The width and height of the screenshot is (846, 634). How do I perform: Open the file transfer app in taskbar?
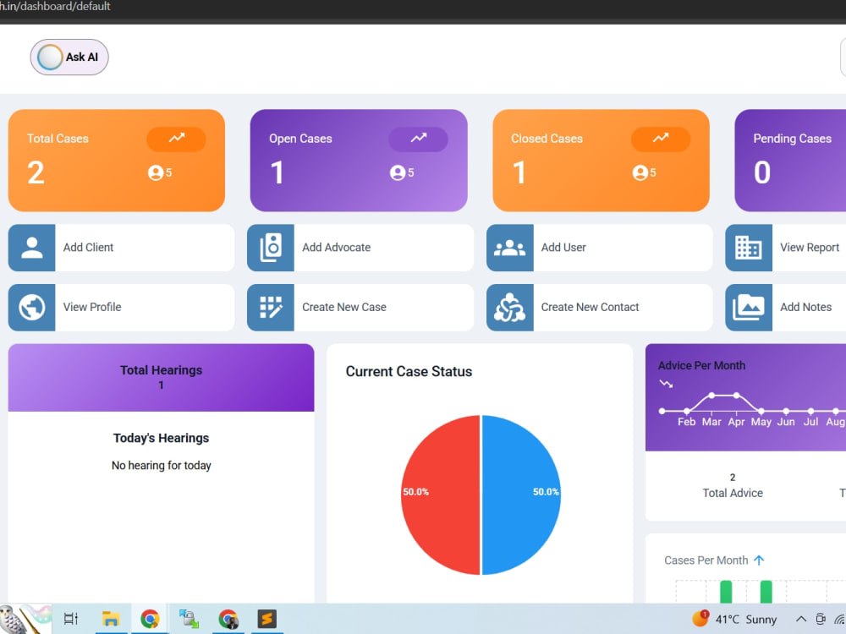click(189, 619)
